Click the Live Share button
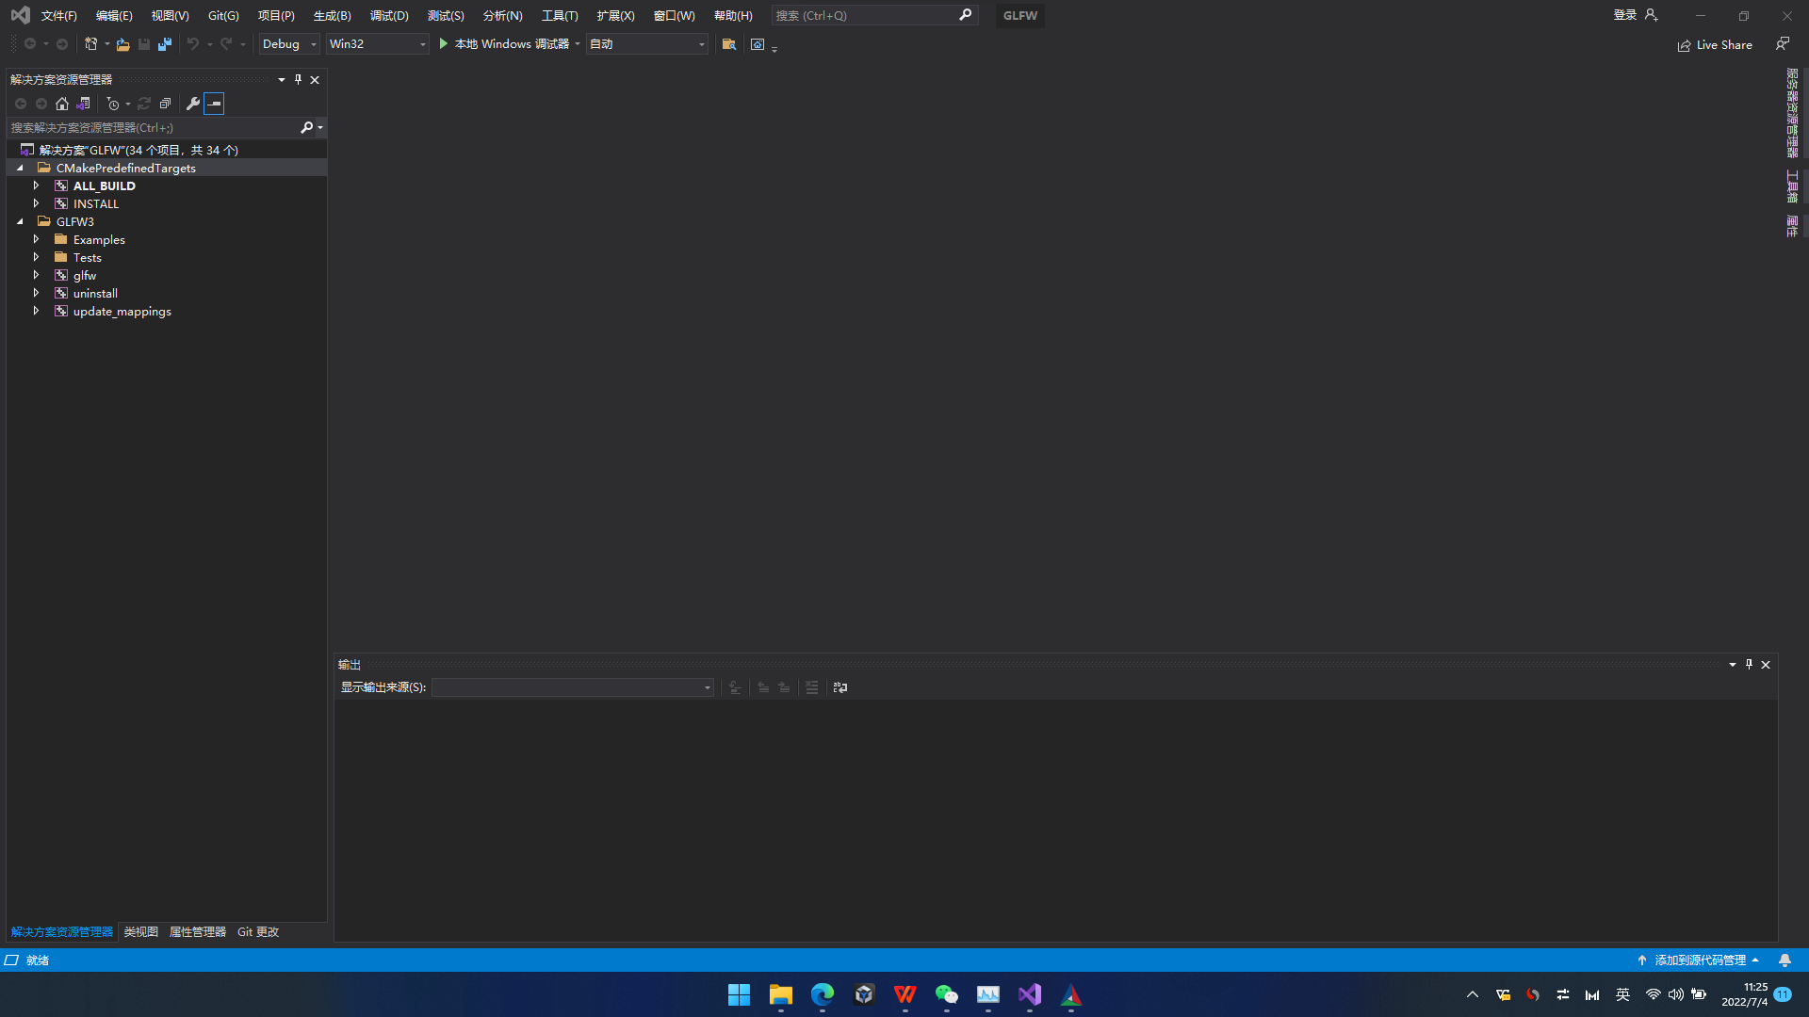The height and width of the screenshot is (1017, 1809). [1715, 45]
